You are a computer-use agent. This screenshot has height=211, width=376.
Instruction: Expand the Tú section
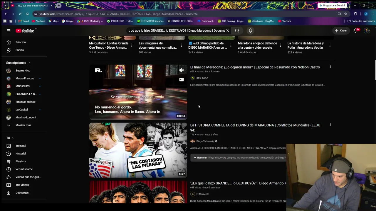point(10,138)
